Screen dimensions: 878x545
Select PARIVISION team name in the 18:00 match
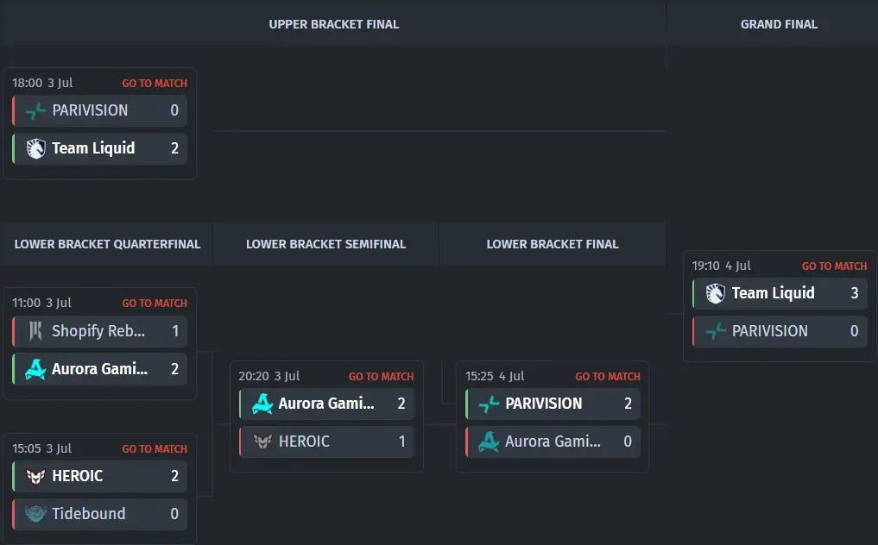90,110
